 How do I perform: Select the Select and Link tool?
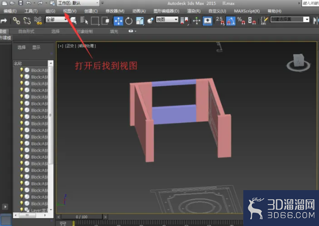(x=16, y=21)
